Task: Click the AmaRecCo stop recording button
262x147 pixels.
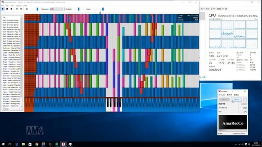Action: tap(236, 100)
